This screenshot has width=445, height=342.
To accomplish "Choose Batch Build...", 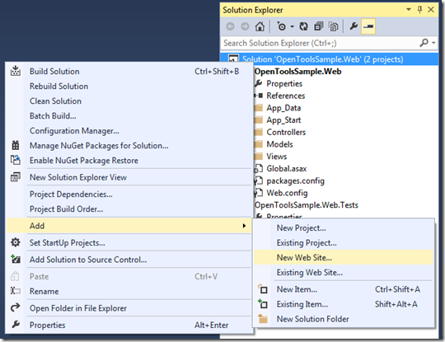I will click(x=129, y=116).
